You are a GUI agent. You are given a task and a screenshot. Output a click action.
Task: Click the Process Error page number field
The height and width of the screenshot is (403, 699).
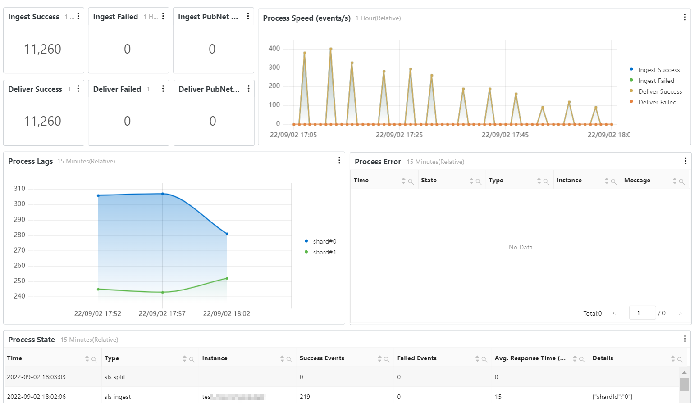point(642,313)
